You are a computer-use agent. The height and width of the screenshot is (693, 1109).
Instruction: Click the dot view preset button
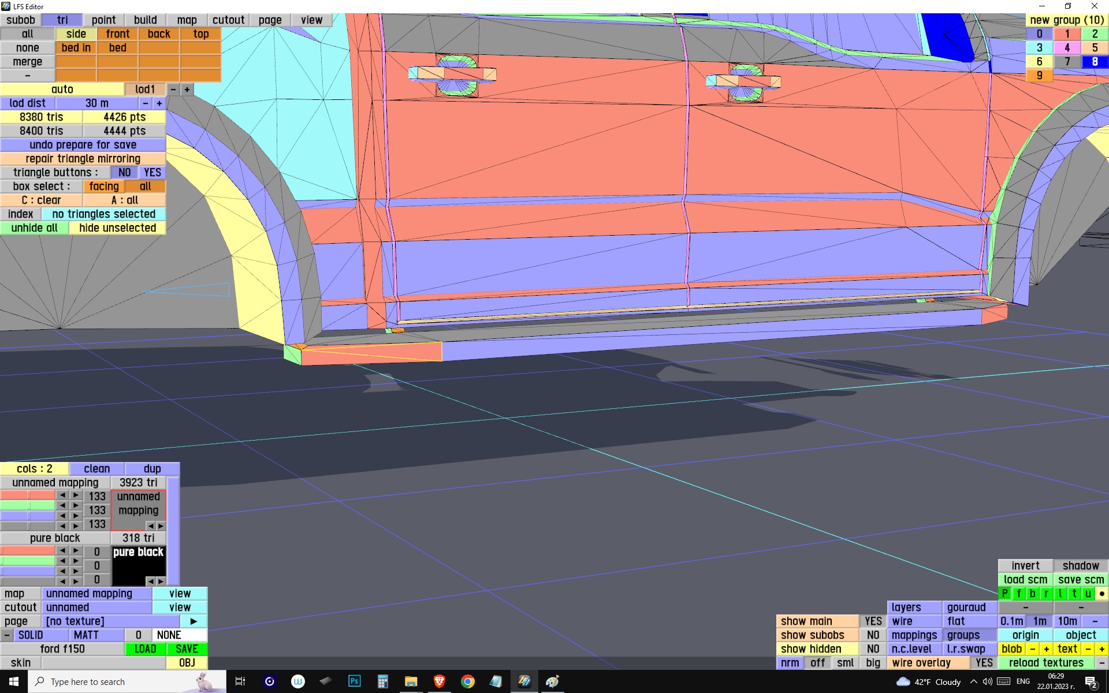click(x=1101, y=594)
